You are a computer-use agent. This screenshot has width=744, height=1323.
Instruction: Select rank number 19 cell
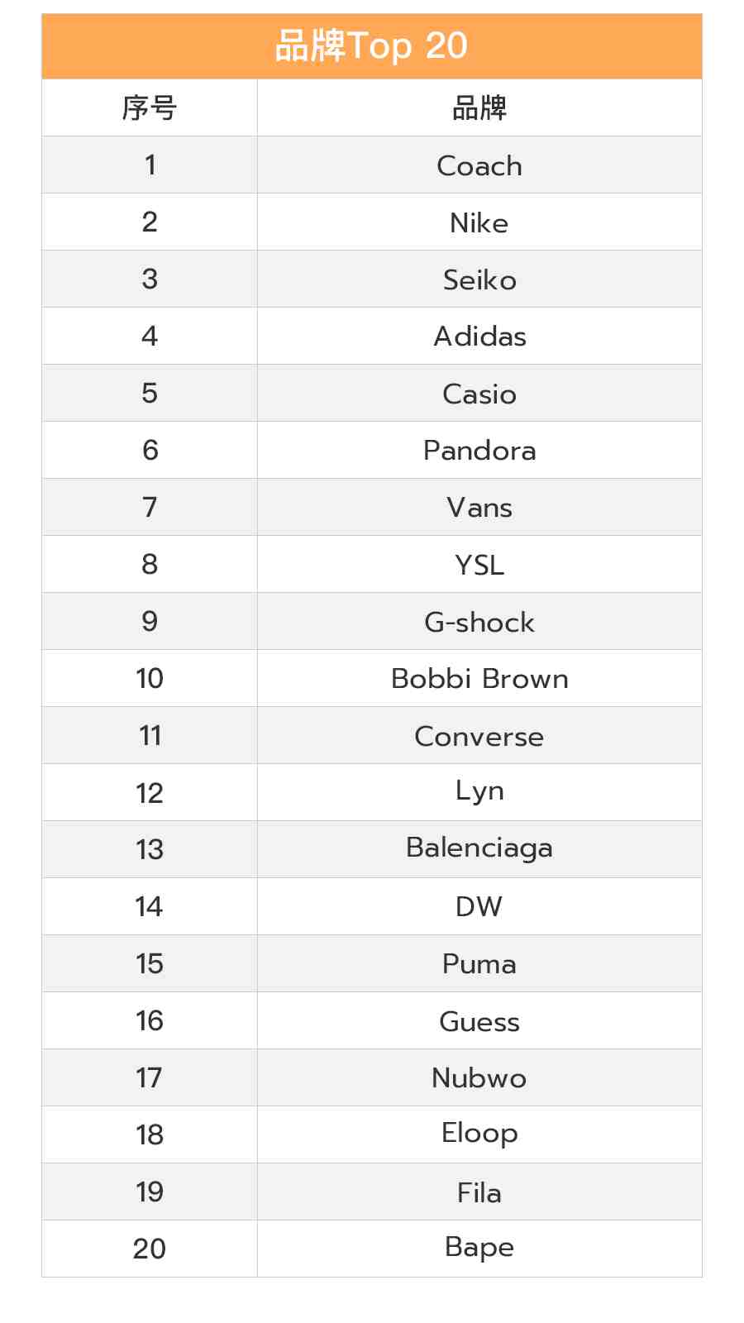pos(150,1192)
